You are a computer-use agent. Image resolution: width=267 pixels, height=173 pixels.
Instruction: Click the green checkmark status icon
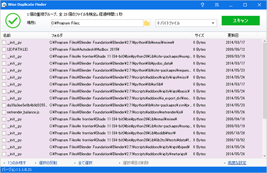[x=13, y=20]
